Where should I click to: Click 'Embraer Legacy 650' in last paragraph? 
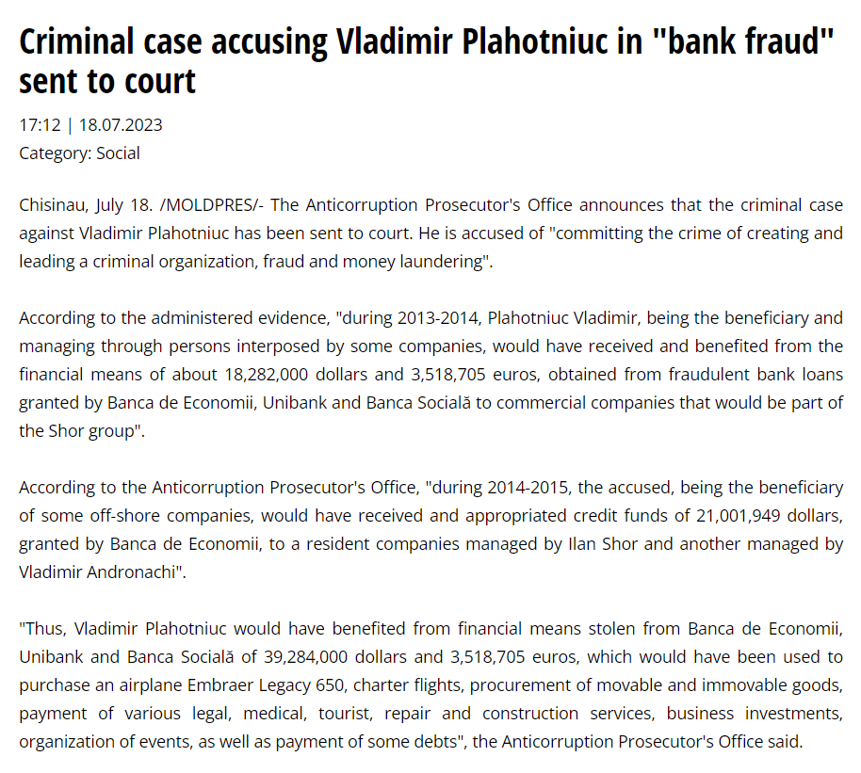click(x=267, y=685)
